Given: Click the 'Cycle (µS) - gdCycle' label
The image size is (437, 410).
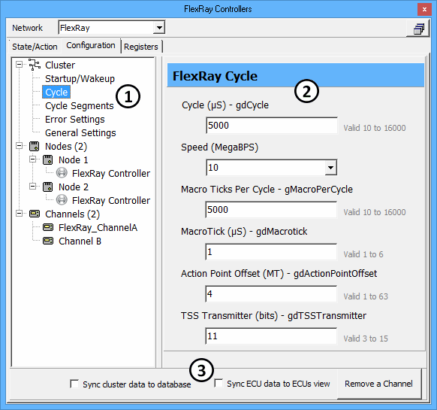Looking at the screenshot, I should click(225, 105).
